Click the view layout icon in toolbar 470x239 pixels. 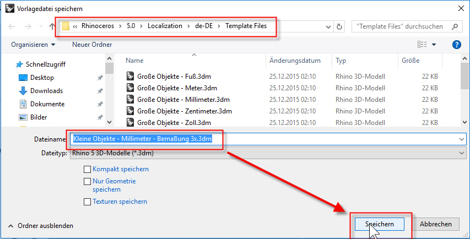pyautogui.click(x=423, y=44)
